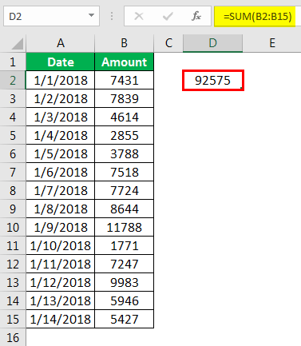Click the formula bar with =SUM(B2:B15)

pos(258,17)
